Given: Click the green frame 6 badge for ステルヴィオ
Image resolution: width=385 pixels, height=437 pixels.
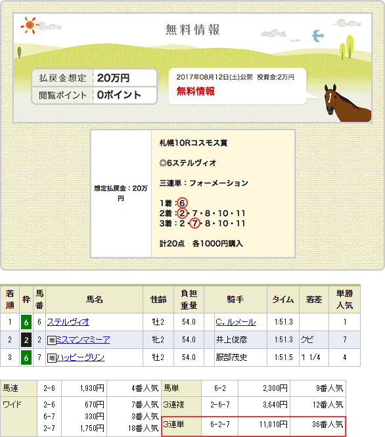Looking at the screenshot, I should click(x=26, y=322).
